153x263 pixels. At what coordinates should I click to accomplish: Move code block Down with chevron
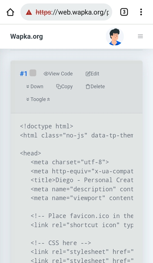(35, 87)
